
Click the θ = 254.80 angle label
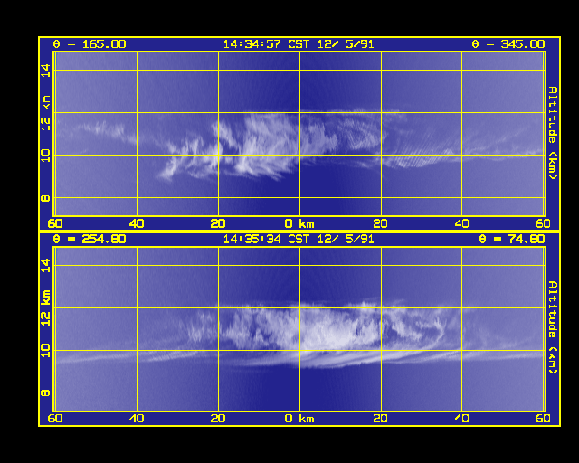(x=90, y=239)
